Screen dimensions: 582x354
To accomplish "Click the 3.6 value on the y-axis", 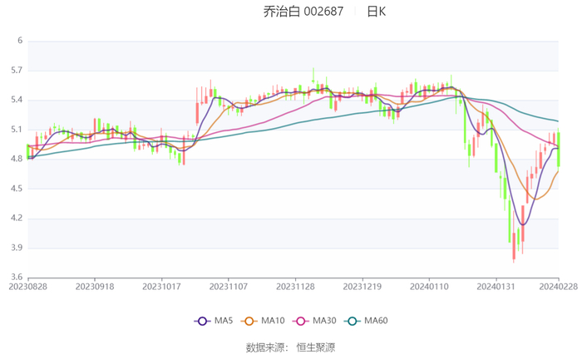I will click(17, 278).
